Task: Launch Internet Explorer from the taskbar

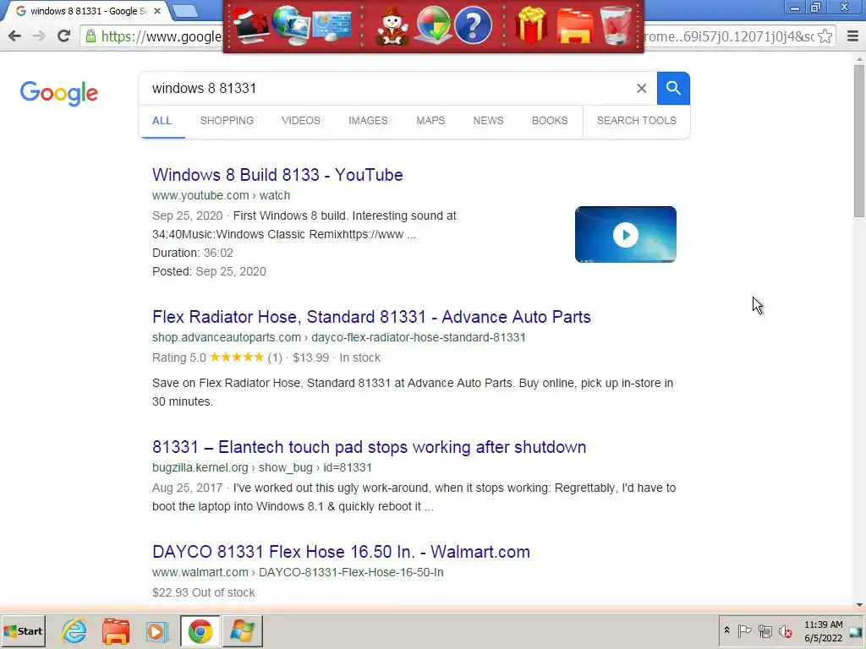Action: [x=74, y=630]
